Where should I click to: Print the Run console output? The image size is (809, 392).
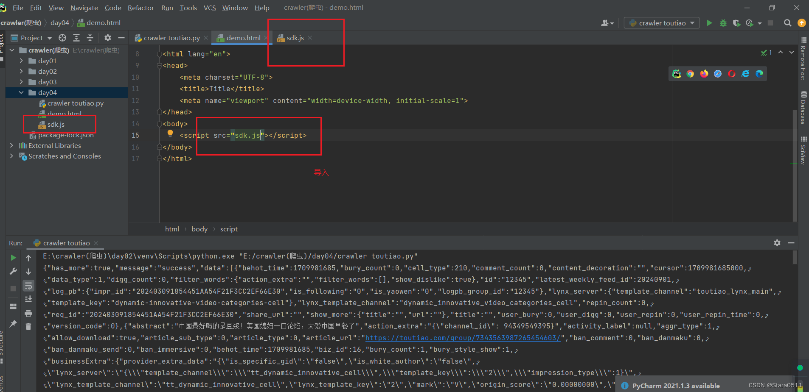(x=28, y=314)
